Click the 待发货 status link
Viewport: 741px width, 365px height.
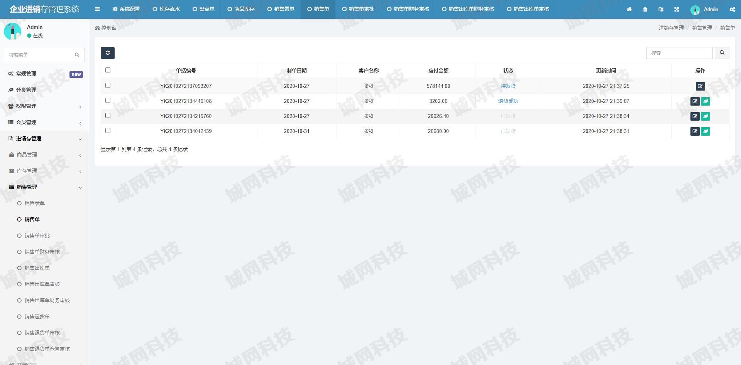pos(508,86)
